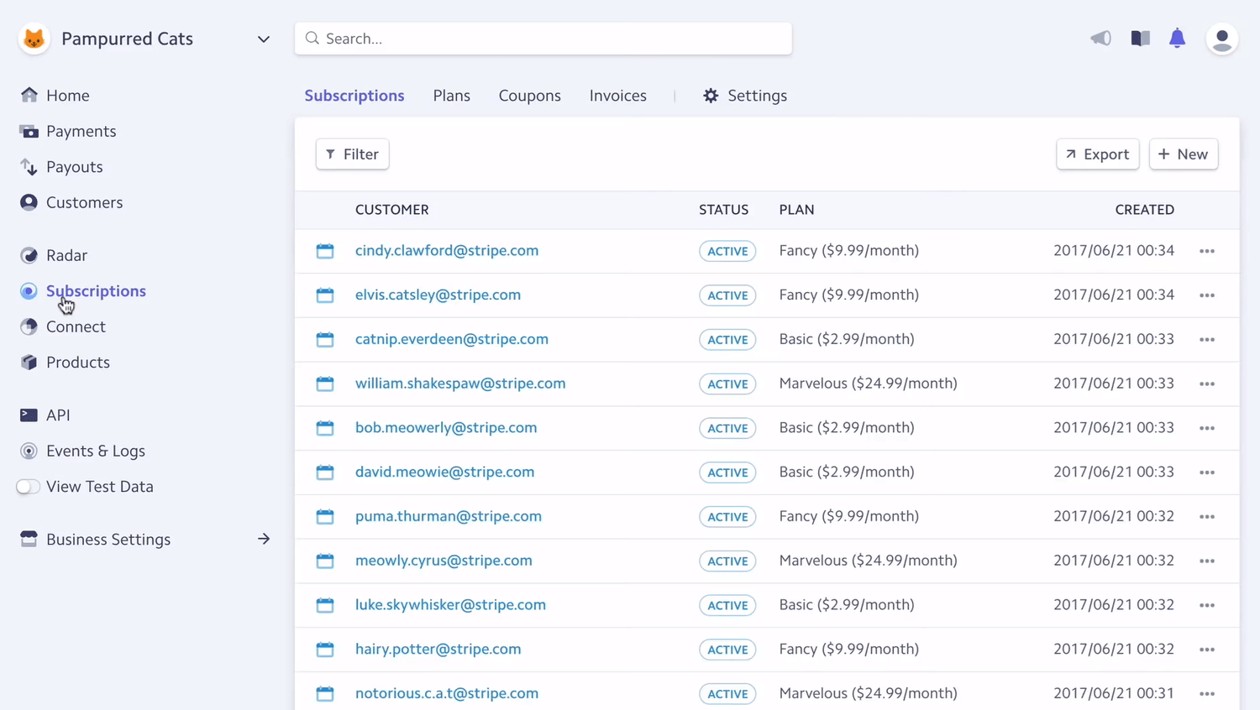This screenshot has width=1260, height=710.
Task: Toggle View Test Data mode
Action: [x=28, y=487]
